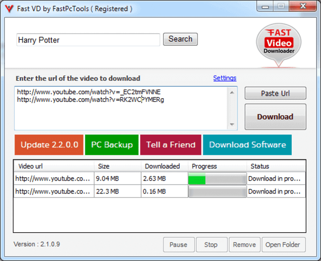Click the Tell a Friend tile
This screenshot has width=321, height=261.
tap(171, 145)
